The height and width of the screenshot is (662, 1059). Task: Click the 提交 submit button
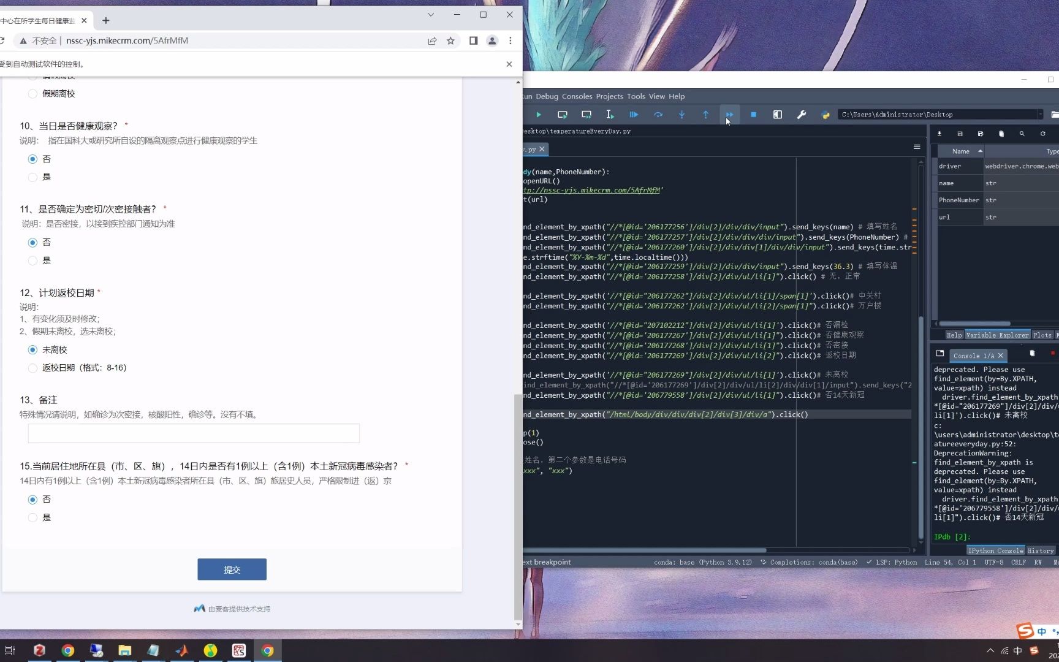point(232,569)
